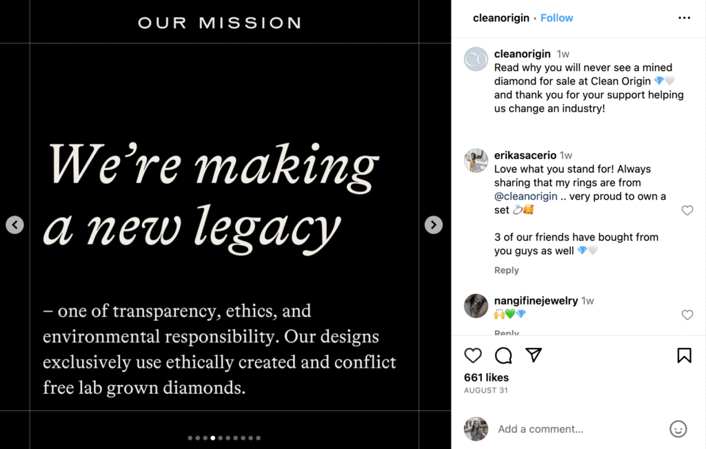Screen dimensions: 706x449
Task: Reply to erikasacerio's comment
Action: tap(507, 270)
